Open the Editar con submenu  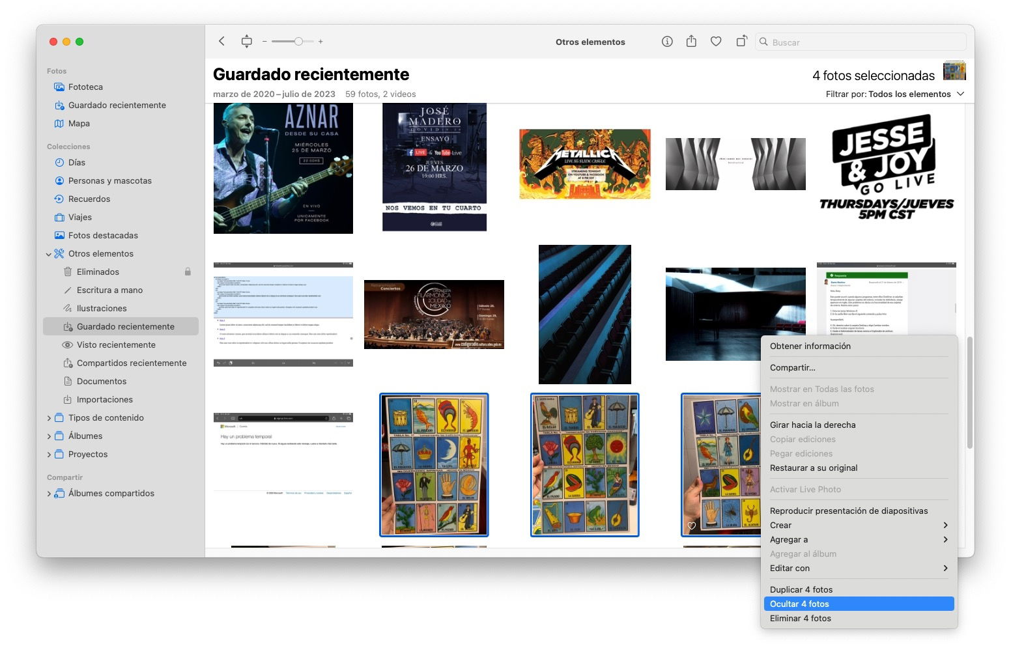(859, 568)
